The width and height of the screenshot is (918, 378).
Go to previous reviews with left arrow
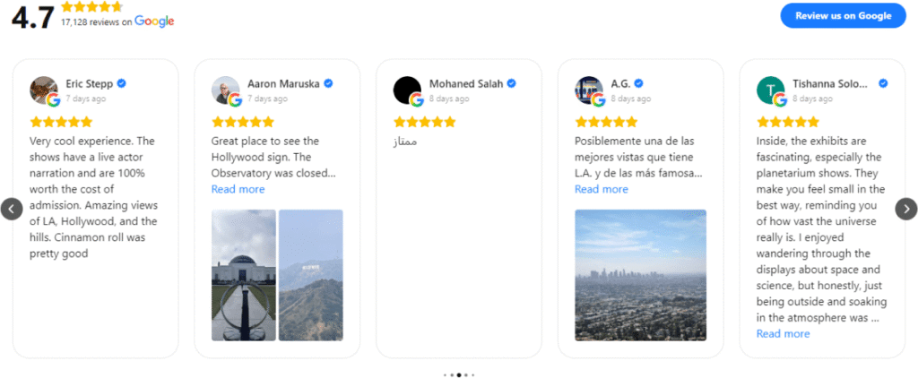coord(11,209)
